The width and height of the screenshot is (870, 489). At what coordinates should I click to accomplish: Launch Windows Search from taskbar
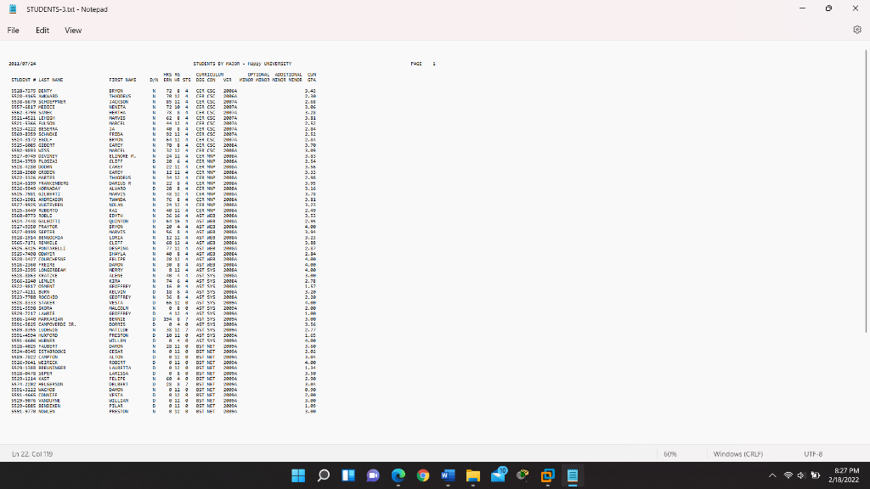click(x=323, y=476)
